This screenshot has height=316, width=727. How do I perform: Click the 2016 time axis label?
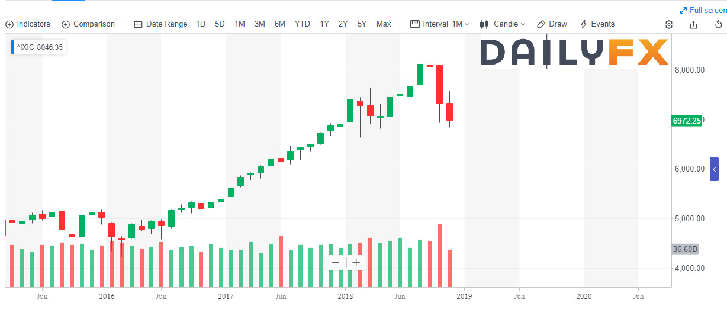coord(107,295)
